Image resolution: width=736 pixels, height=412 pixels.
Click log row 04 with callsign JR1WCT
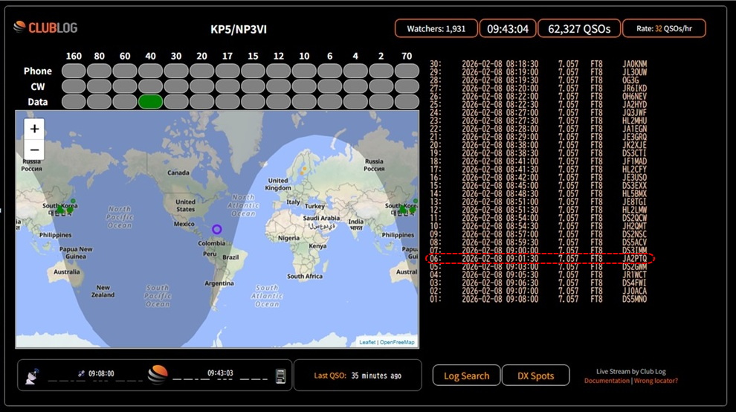pos(538,275)
